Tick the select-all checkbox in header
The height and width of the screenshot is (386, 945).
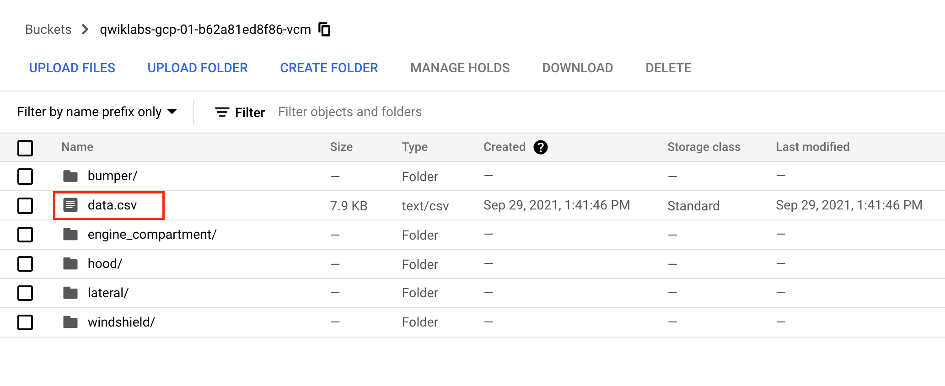point(25,148)
